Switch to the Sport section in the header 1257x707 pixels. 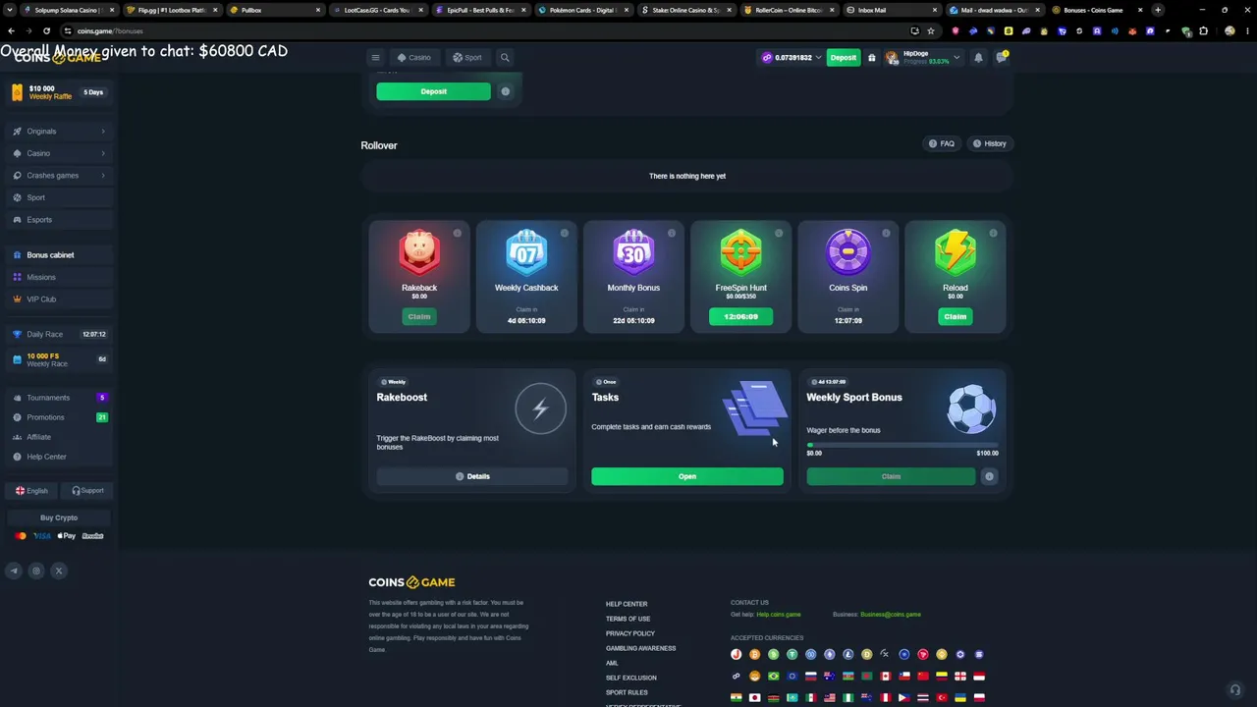click(x=467, y=58)
